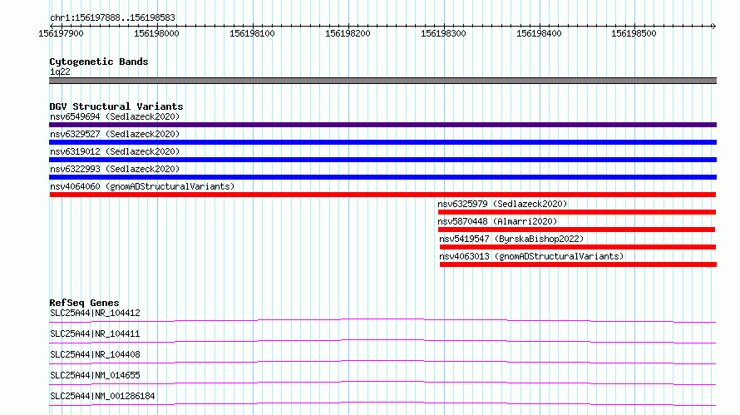Click the chr1:156197888..156198583 region label

(x=112, y=18)
